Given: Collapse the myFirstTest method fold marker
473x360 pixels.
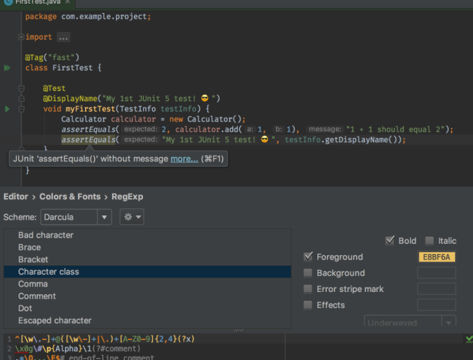Looking at the screenshot, I should tap(21, 109).
